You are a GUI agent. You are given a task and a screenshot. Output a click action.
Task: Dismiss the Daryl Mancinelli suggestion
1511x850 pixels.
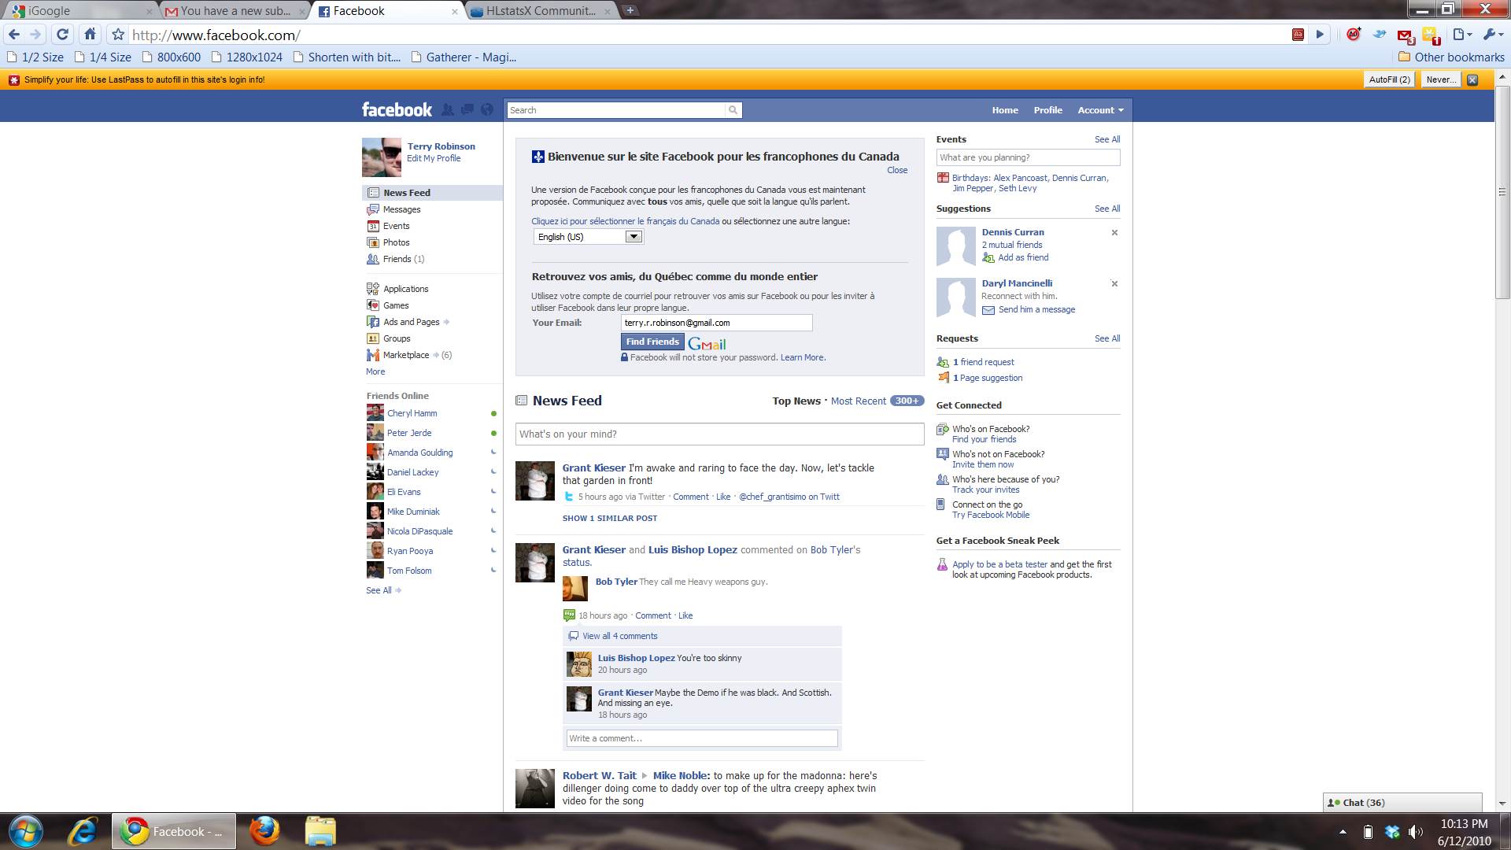(x=1114, y=284)
